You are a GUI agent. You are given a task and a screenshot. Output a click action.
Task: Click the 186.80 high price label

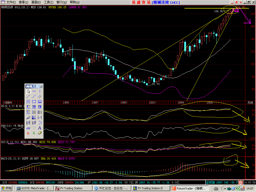[218, 11]
